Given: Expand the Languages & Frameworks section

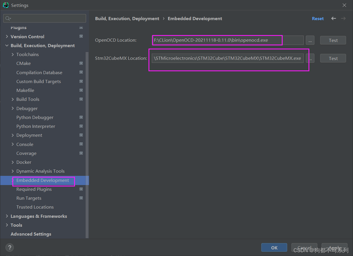Looking at the screenshot, I should [7, 216].
